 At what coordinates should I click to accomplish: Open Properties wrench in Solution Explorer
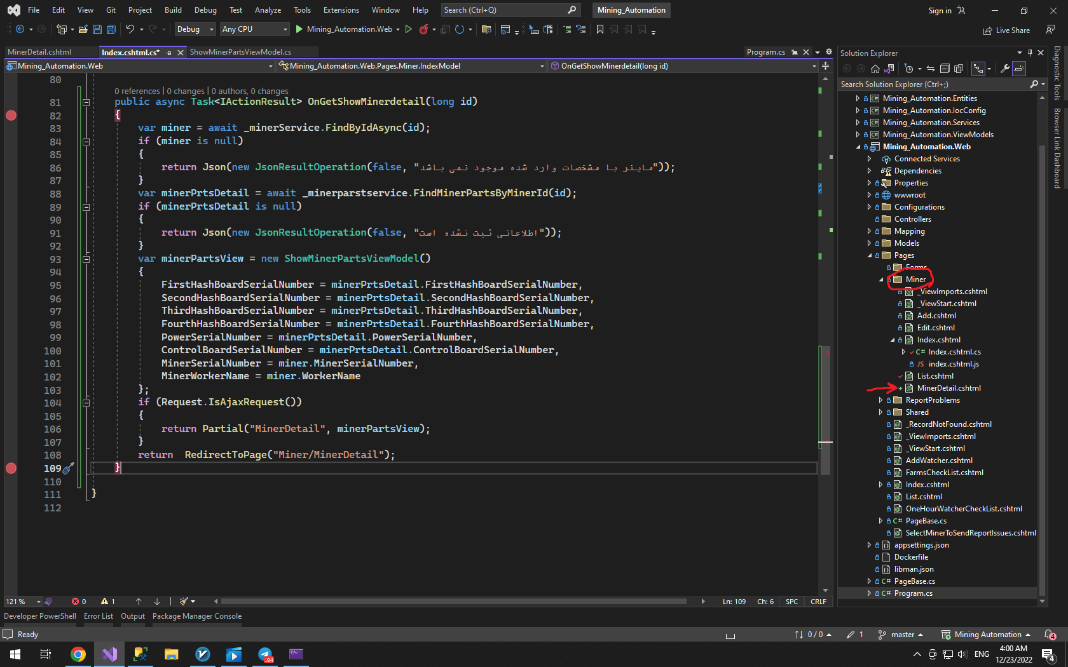[x=1005, y=69]
